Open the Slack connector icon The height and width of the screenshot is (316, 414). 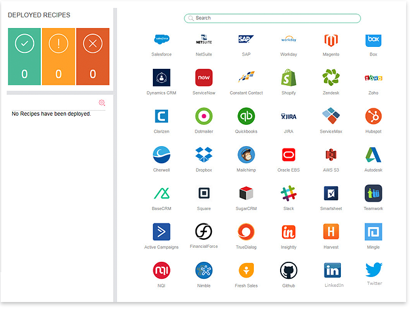289,193
